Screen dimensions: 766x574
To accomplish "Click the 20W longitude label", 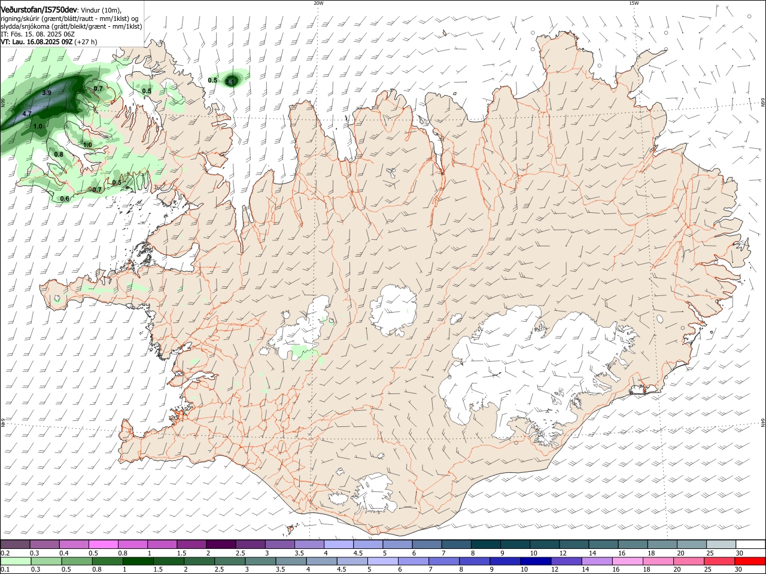I will [x=318, y=3].
